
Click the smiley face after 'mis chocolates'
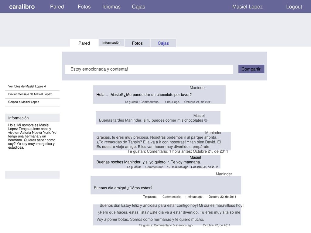tap(206, 120)
